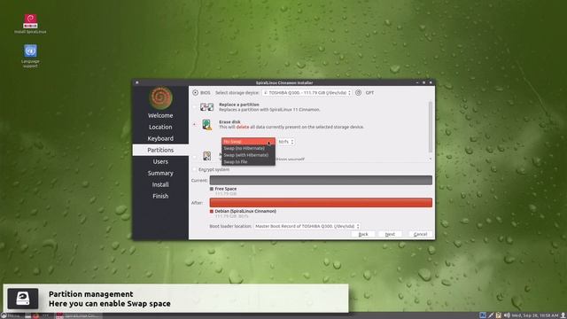Open the Cinnamon Menu button in taskbar
This screenshot has height=319, width=567.
(10, 315)
